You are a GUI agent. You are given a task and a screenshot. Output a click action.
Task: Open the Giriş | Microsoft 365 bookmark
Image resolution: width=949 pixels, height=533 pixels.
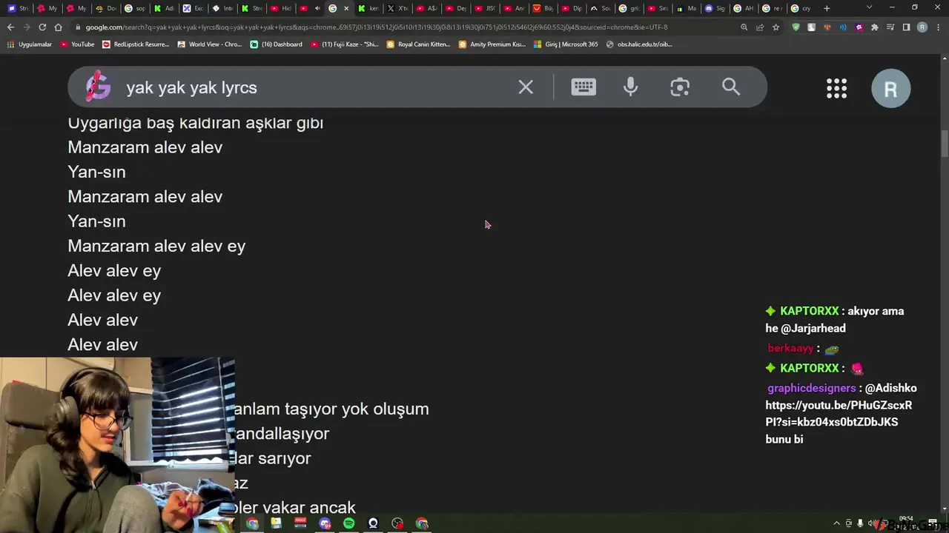(x=565, y=44)
